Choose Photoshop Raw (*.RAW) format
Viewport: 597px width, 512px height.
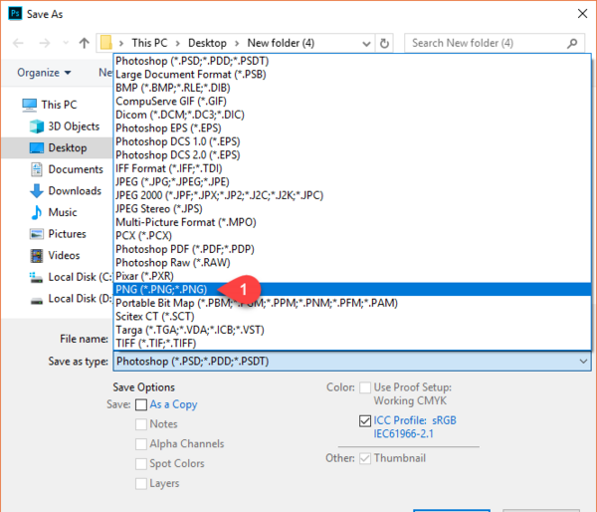352,263
